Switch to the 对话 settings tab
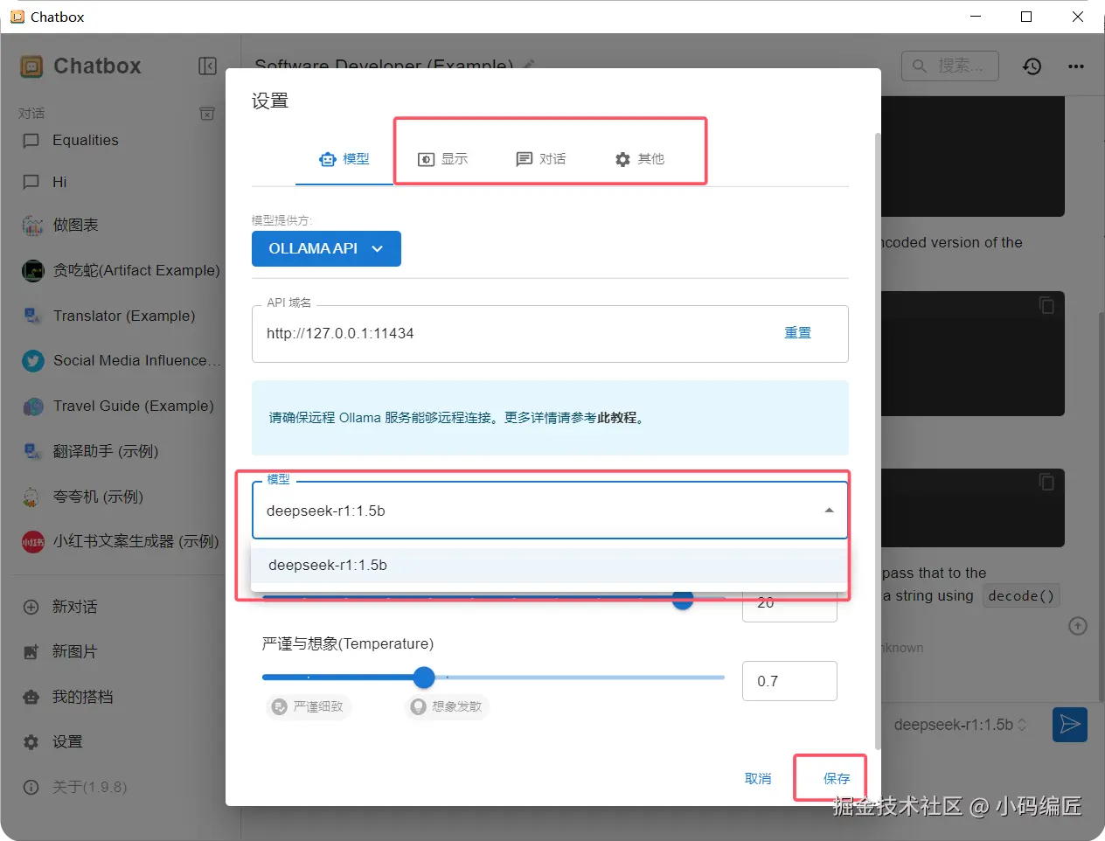1105x841 pixels. click(541, 159)
